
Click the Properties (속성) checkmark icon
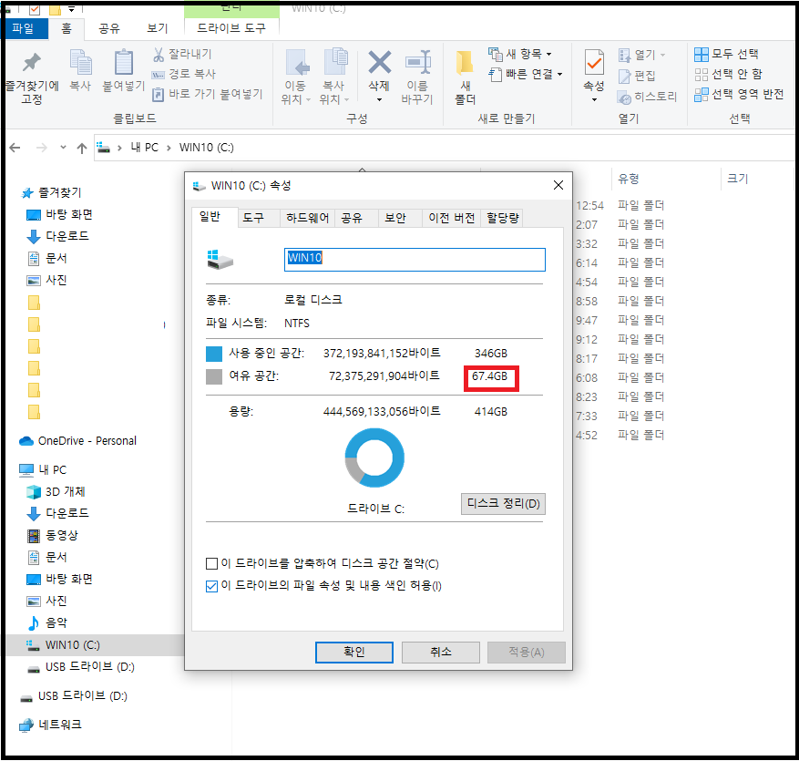[x=594, y=63]
